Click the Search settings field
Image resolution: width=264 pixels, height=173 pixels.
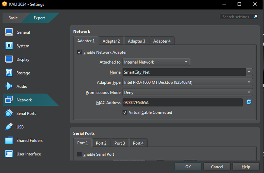pyautogui.click(x=239, y=17)
